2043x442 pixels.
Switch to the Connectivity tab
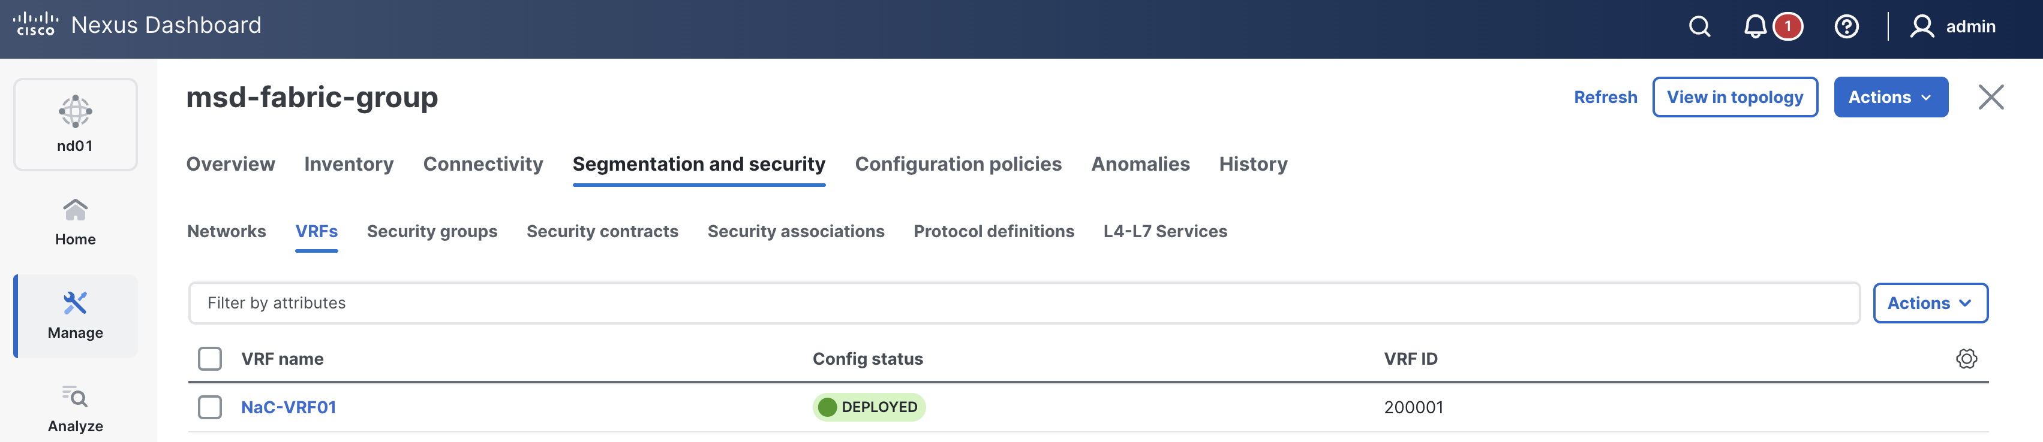[x=483, y=164]
